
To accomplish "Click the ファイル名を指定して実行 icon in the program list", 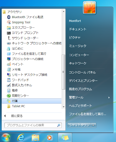I will tap(9, 54).
